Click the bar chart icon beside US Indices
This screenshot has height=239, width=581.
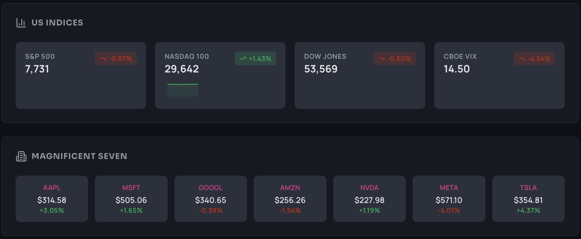pyautogui.click(x=21, y=23)
